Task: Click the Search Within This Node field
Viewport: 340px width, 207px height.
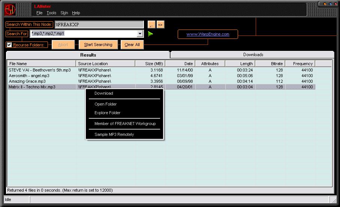Action: (99, 25)
